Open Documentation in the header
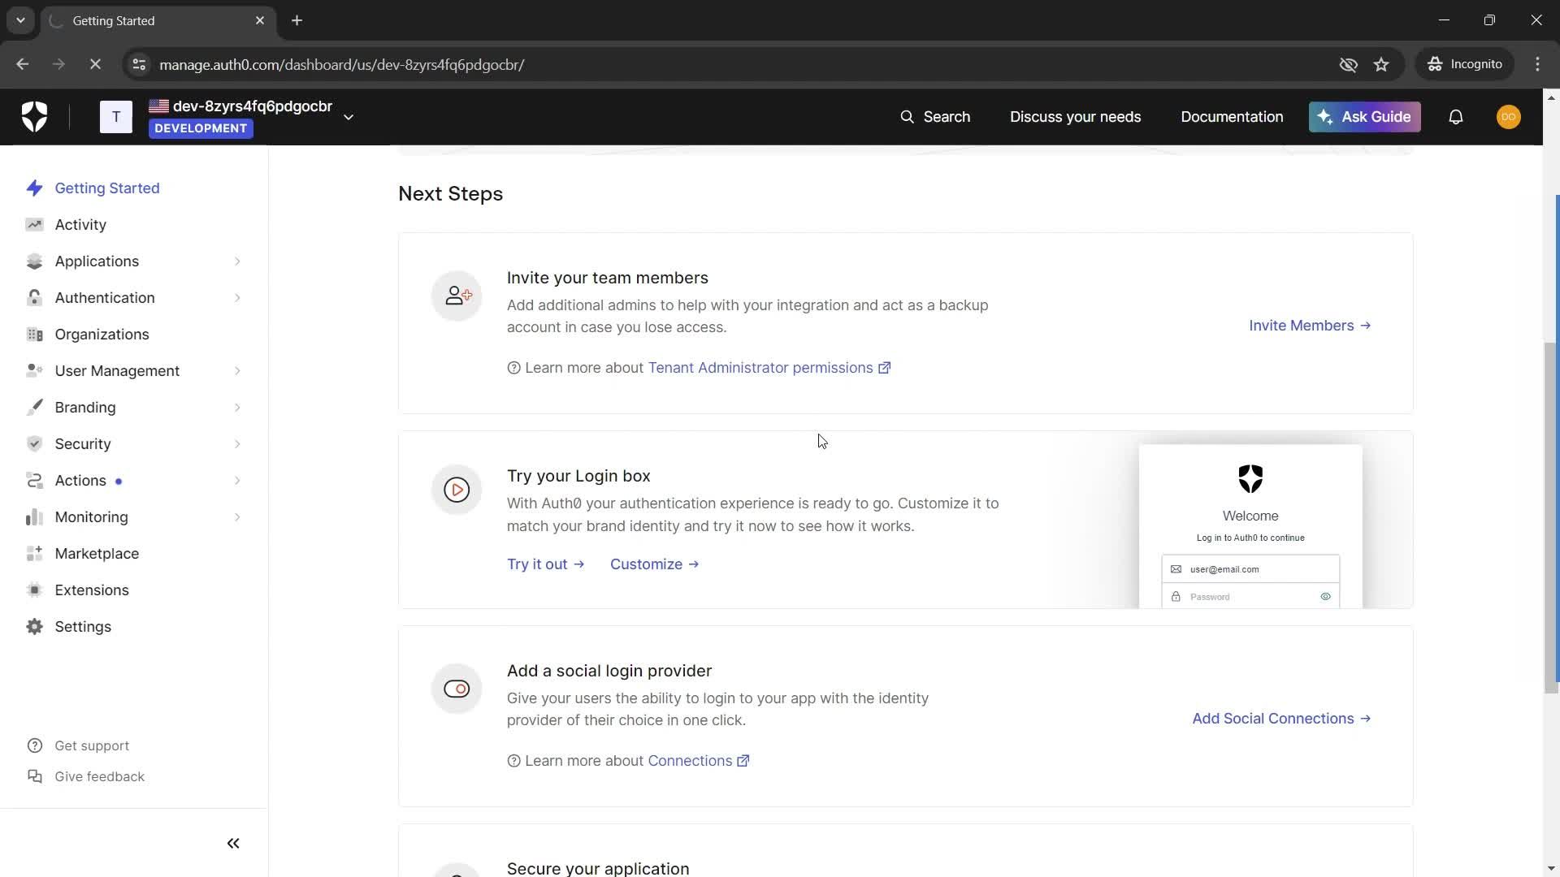 click(x=1232, y=117)
